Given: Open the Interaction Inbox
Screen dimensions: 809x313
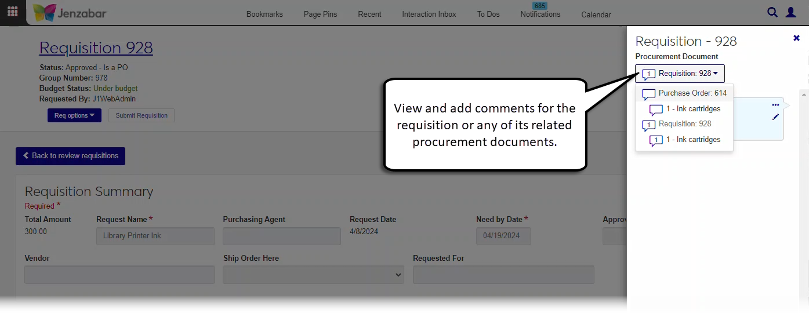Looking at the screenshot, I should pyautogui.click(x=429, y=14).
